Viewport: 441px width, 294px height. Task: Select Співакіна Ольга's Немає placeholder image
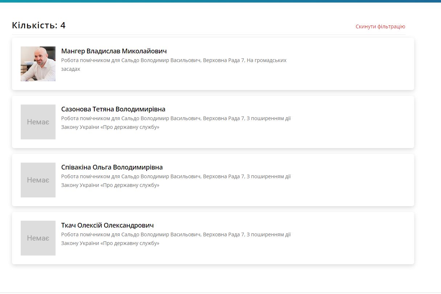[38, 180]
